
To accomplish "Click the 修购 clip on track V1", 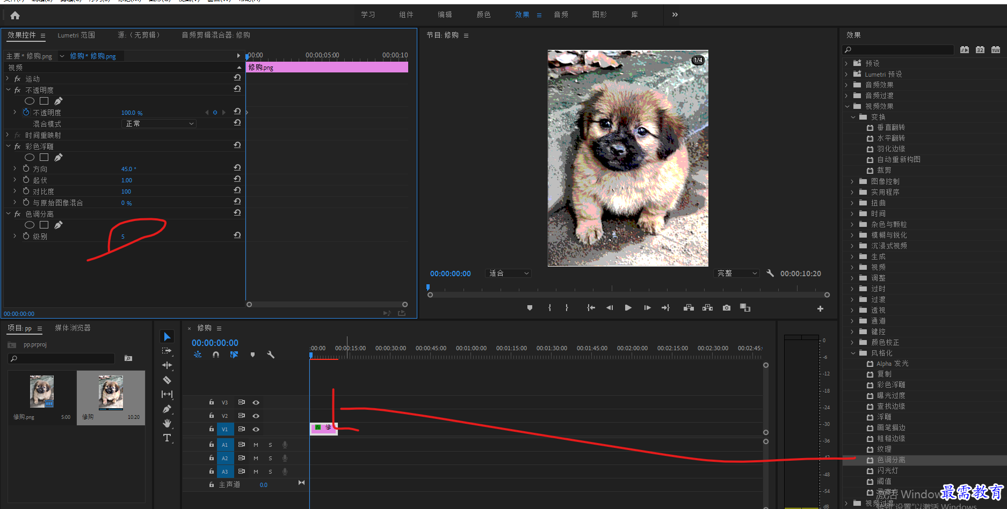I will point(324,429).
